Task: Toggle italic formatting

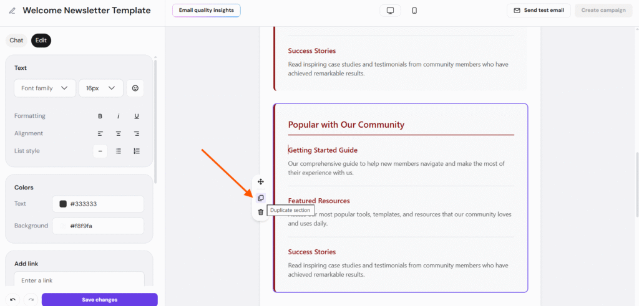Action: coord(118,116)
